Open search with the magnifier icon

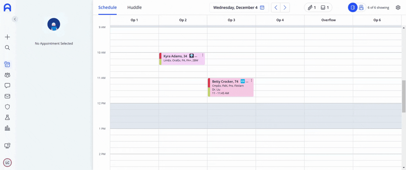(x=8, y=47)
